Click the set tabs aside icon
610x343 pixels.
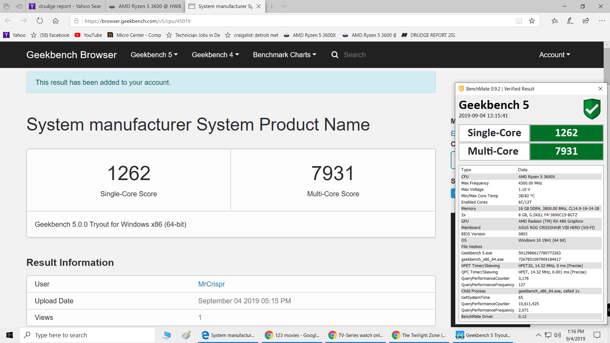pyautogui.click(x=19, y=6)
